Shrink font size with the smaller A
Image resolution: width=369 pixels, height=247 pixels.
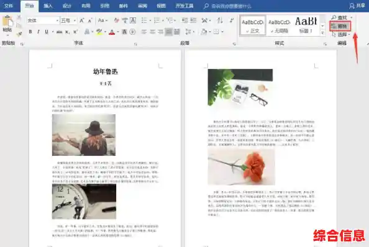coord(89,20)
